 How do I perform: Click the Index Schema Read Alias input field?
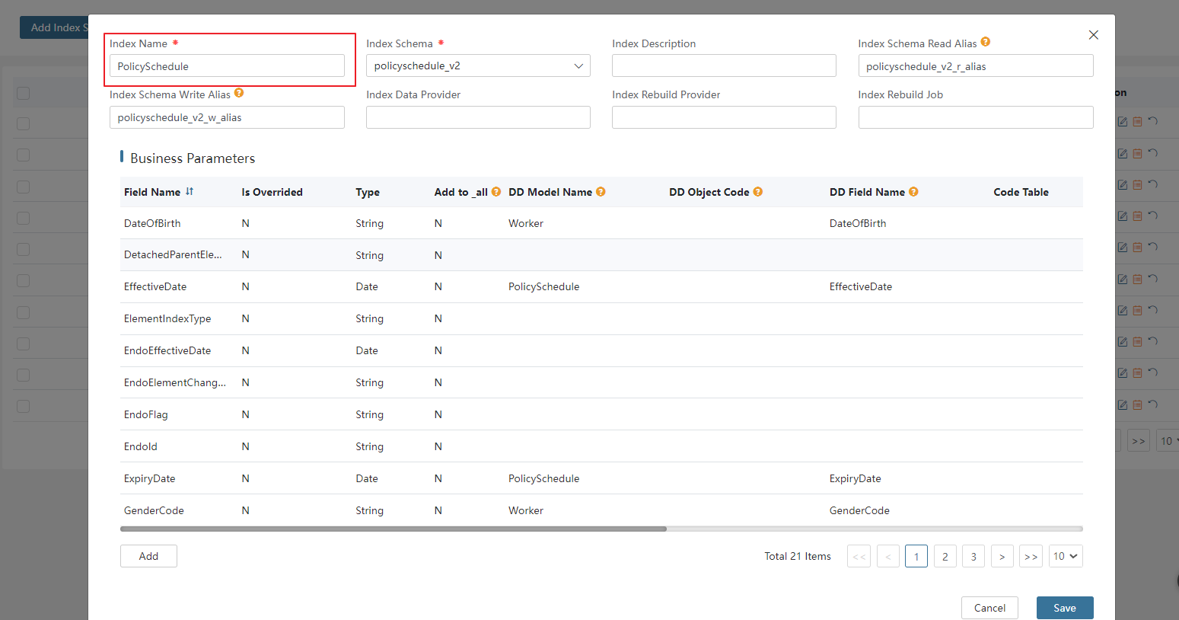click(x=976, y=66)
